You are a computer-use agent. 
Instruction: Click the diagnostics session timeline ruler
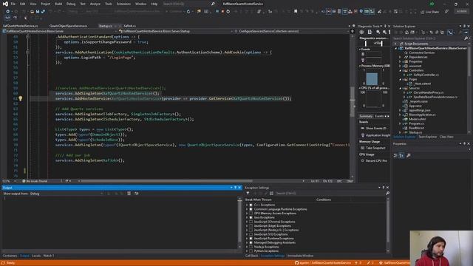[374, 44]
